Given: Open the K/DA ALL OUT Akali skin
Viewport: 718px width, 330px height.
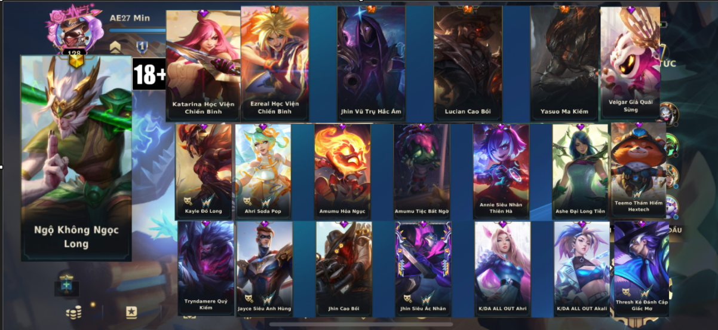Looking at the screenshot, I should tap(581, 268).
